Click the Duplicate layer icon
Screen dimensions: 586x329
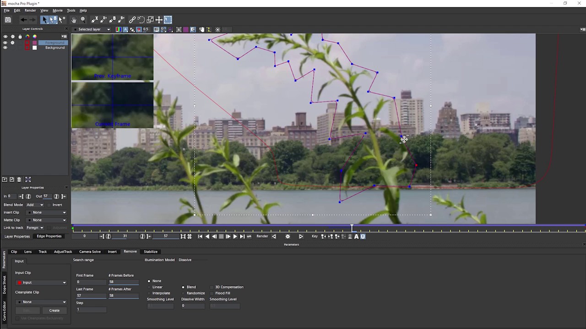[12, 180]
